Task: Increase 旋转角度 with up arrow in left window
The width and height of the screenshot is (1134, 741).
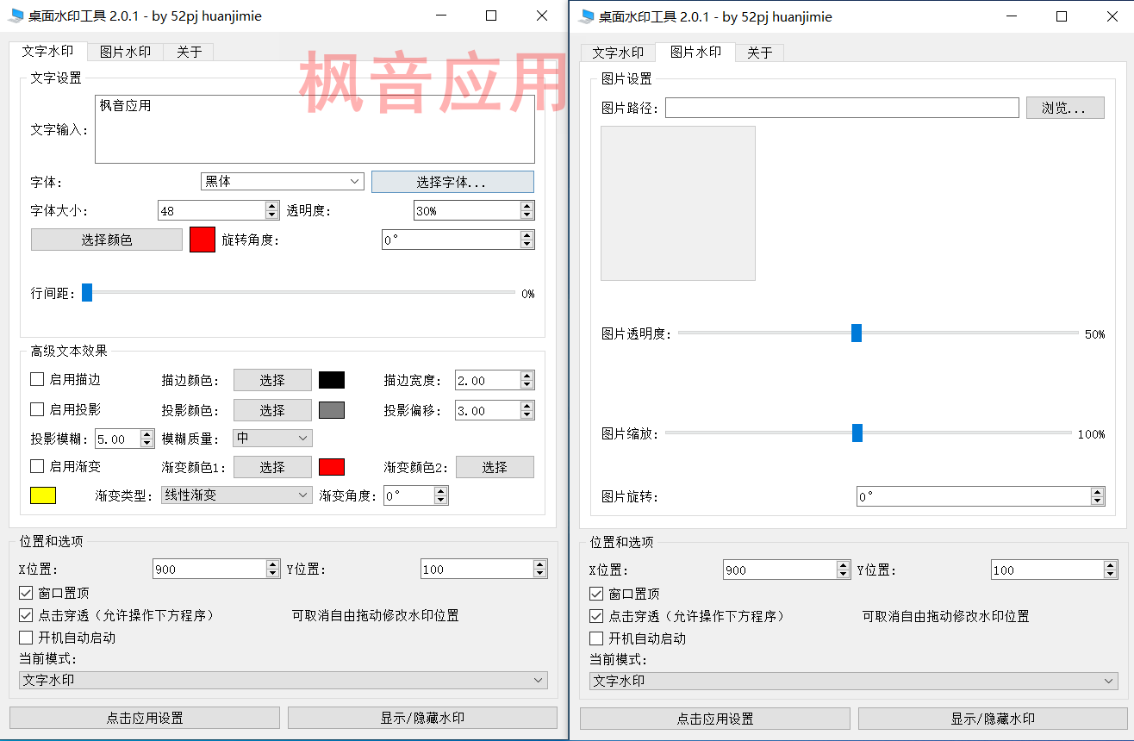Action: [x=527, y=235]
